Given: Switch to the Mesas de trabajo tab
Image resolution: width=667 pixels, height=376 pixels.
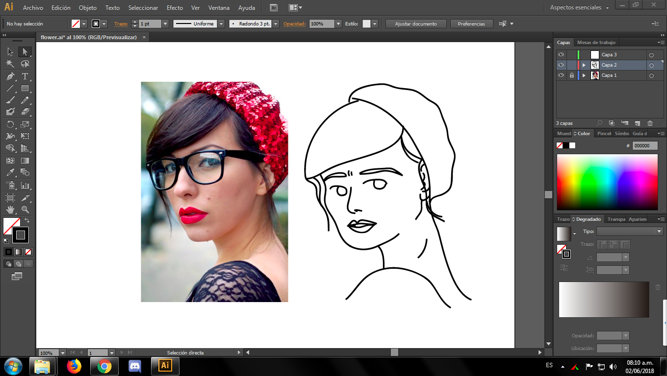Looking at the screenshot, I should click(596, 43).
